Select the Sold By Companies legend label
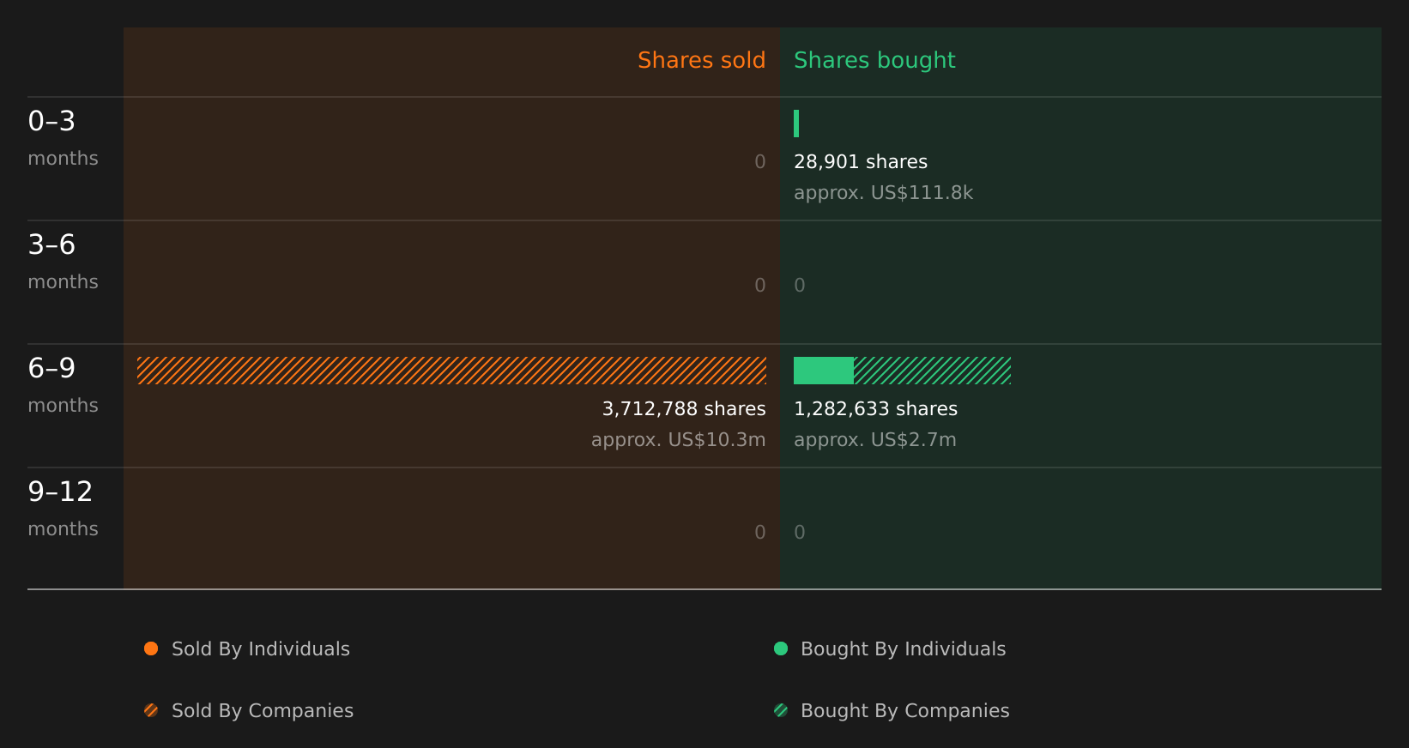Viewport: 1409px width, 748px height. pyautogui.click(x=263, y=711)
